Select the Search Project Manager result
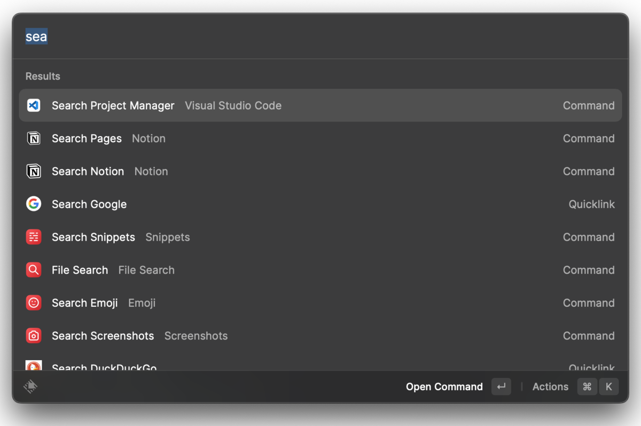 [x=320, y=105]
